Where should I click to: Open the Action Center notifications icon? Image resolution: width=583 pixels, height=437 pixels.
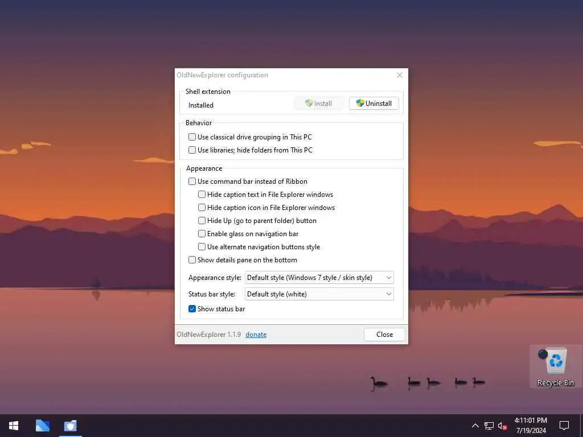pyautogui.click(x=564, y=426)
